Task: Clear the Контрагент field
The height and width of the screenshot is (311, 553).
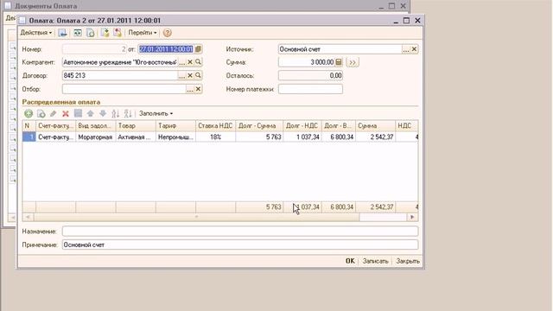Action: [190, 62]
